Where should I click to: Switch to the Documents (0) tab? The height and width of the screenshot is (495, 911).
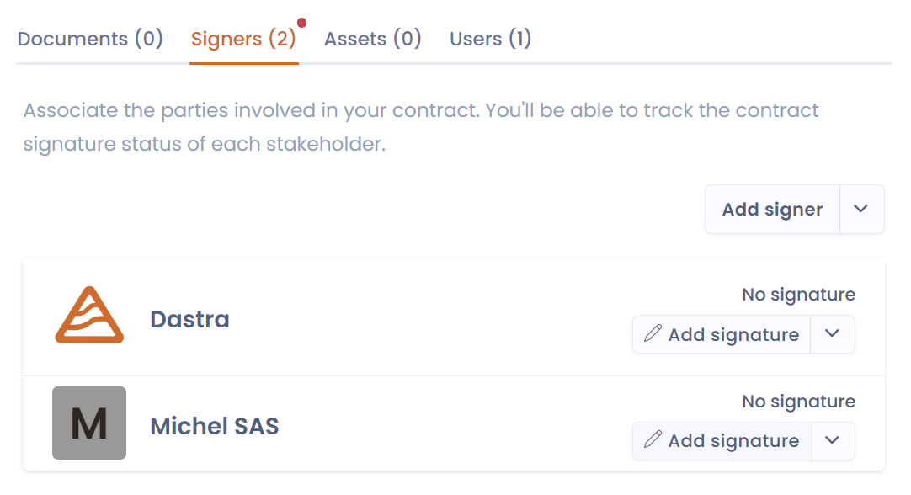(90, 39)
